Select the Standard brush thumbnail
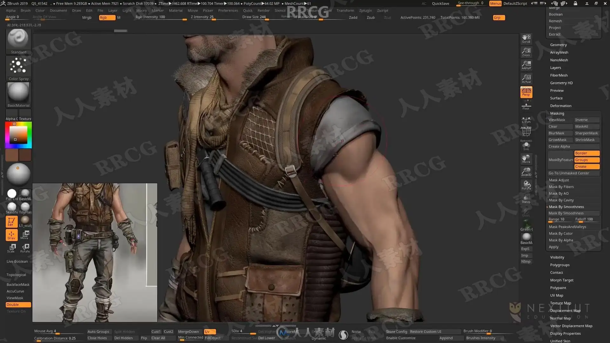Viewport: 610px width, 343px height. click(18, 39)
